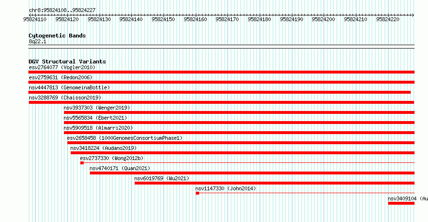Select the nsv3937303 (Wenger2019) label

[97, 108]
